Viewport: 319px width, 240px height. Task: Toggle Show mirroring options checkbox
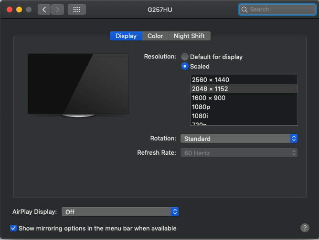(x=13, y=228)
